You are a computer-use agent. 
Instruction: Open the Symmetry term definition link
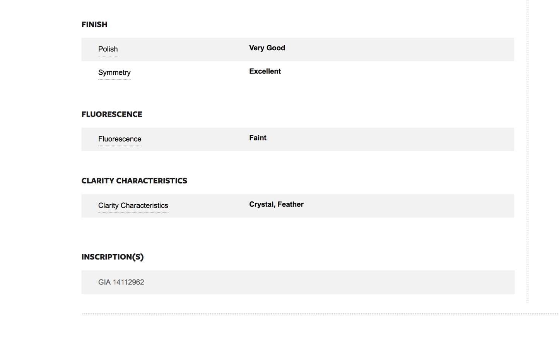[x=115, y=72]
